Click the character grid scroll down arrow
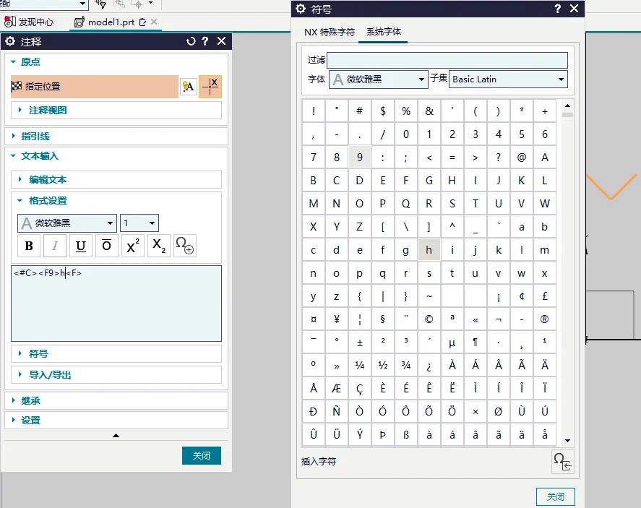This screenshot has width=641, height=508. 567,441
